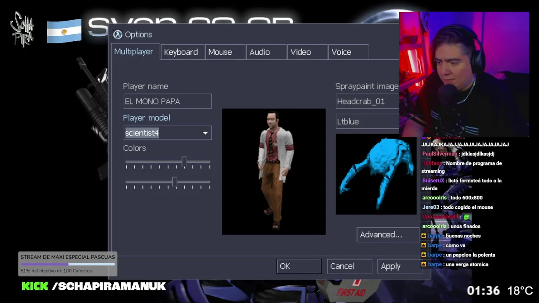Click the streamer webcam feed
Viewport: 539px width, 303px height.
[464, 74]
